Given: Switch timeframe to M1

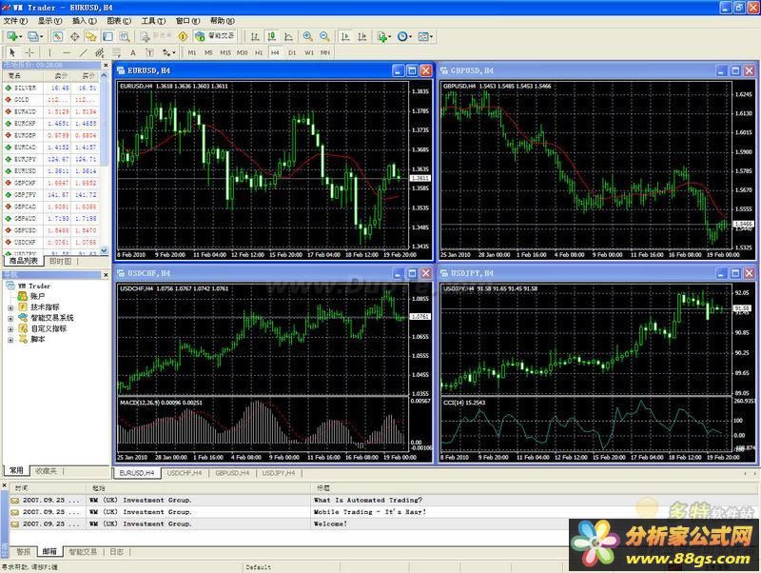Looking at the screenshot, I should 192,52.
